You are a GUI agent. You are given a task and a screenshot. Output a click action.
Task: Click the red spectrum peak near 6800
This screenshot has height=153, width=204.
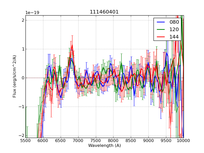pyautogui.click(x=72, y=45)
